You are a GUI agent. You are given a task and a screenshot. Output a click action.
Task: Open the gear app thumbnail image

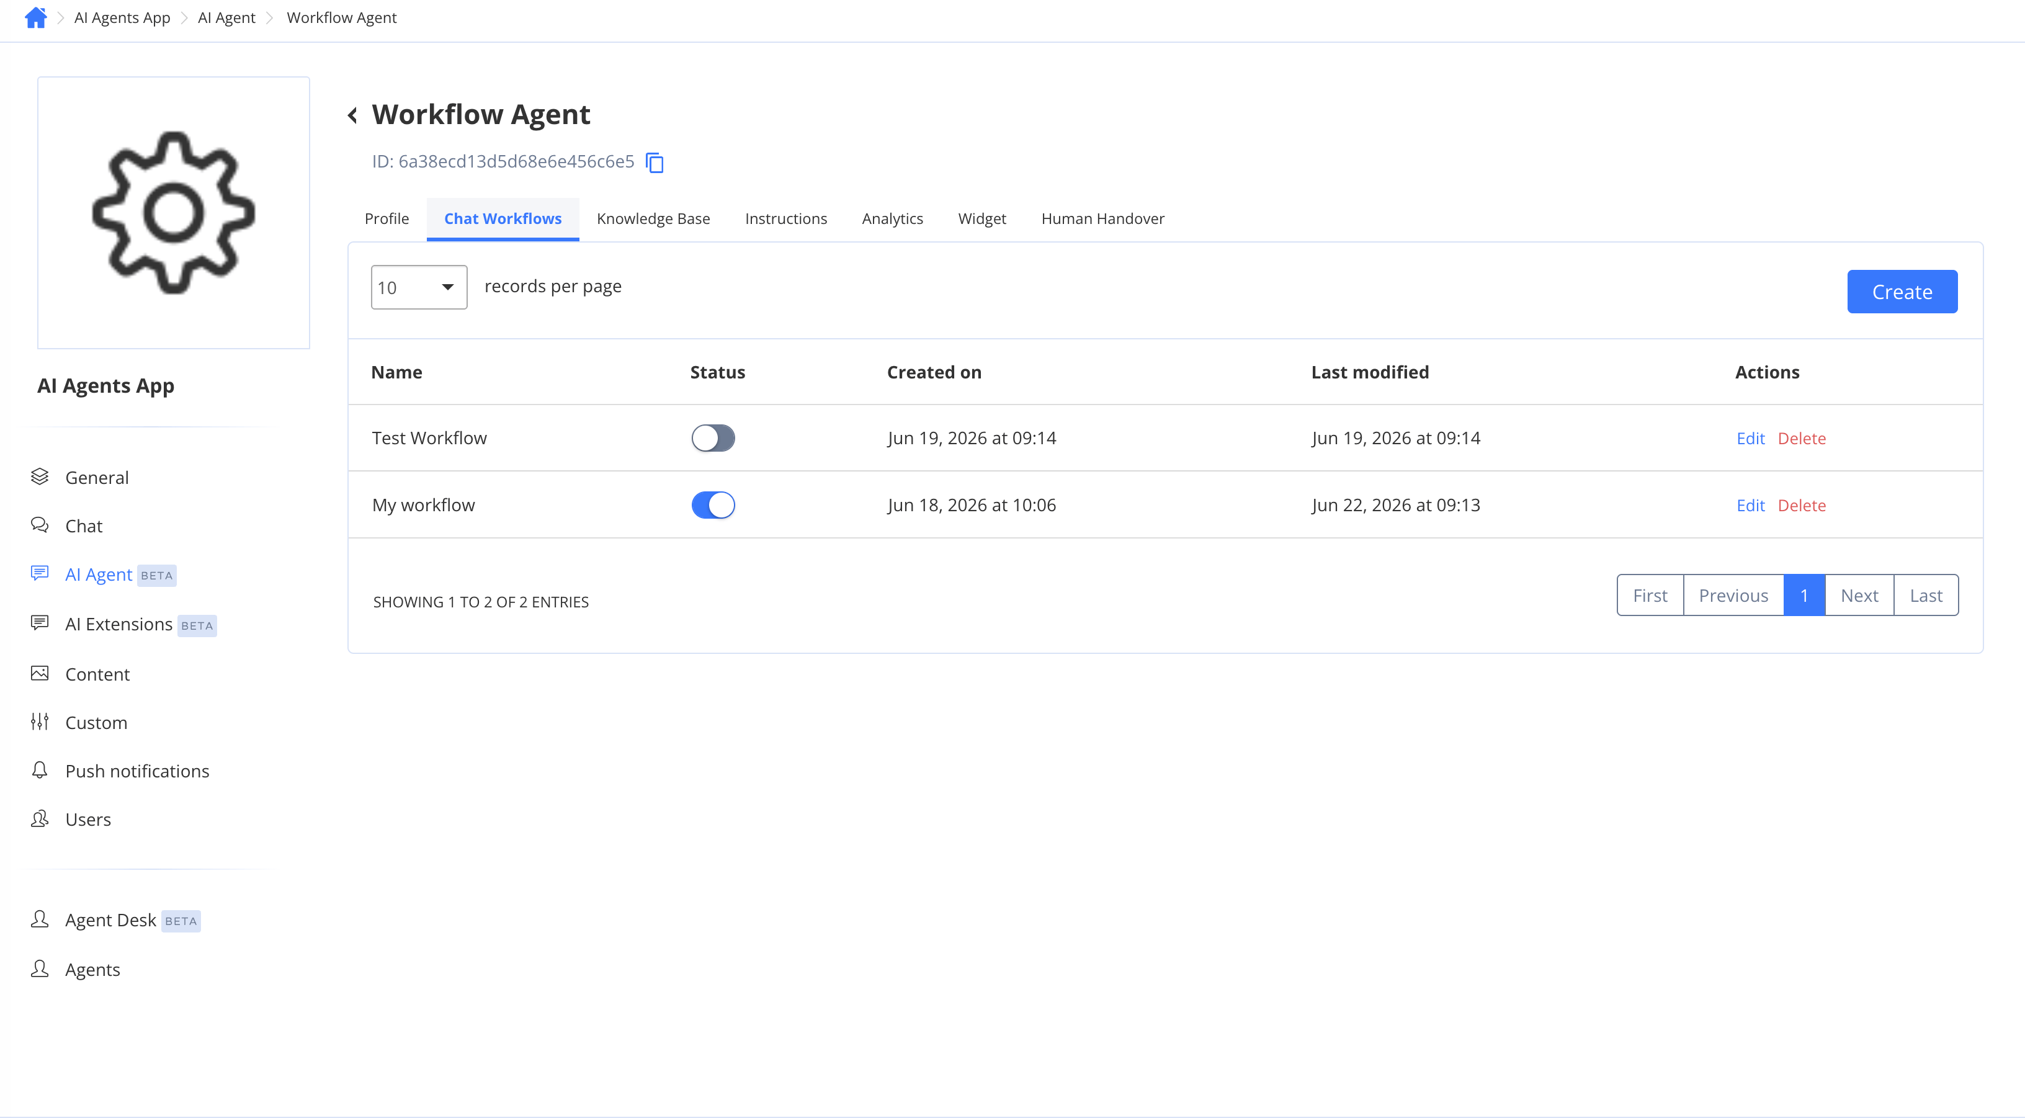click(x=174, y=212)
